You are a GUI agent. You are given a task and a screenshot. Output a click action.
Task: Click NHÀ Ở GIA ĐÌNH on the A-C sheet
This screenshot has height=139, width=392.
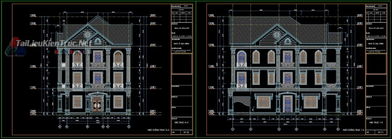click(x=182, y=43)
